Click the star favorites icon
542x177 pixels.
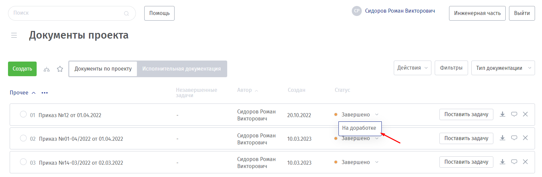pos(60,69)
